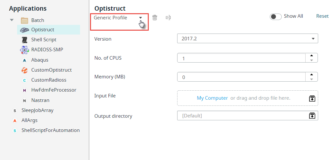
Task: Choose the CustomOptistruct application
Action: [51, 70]
